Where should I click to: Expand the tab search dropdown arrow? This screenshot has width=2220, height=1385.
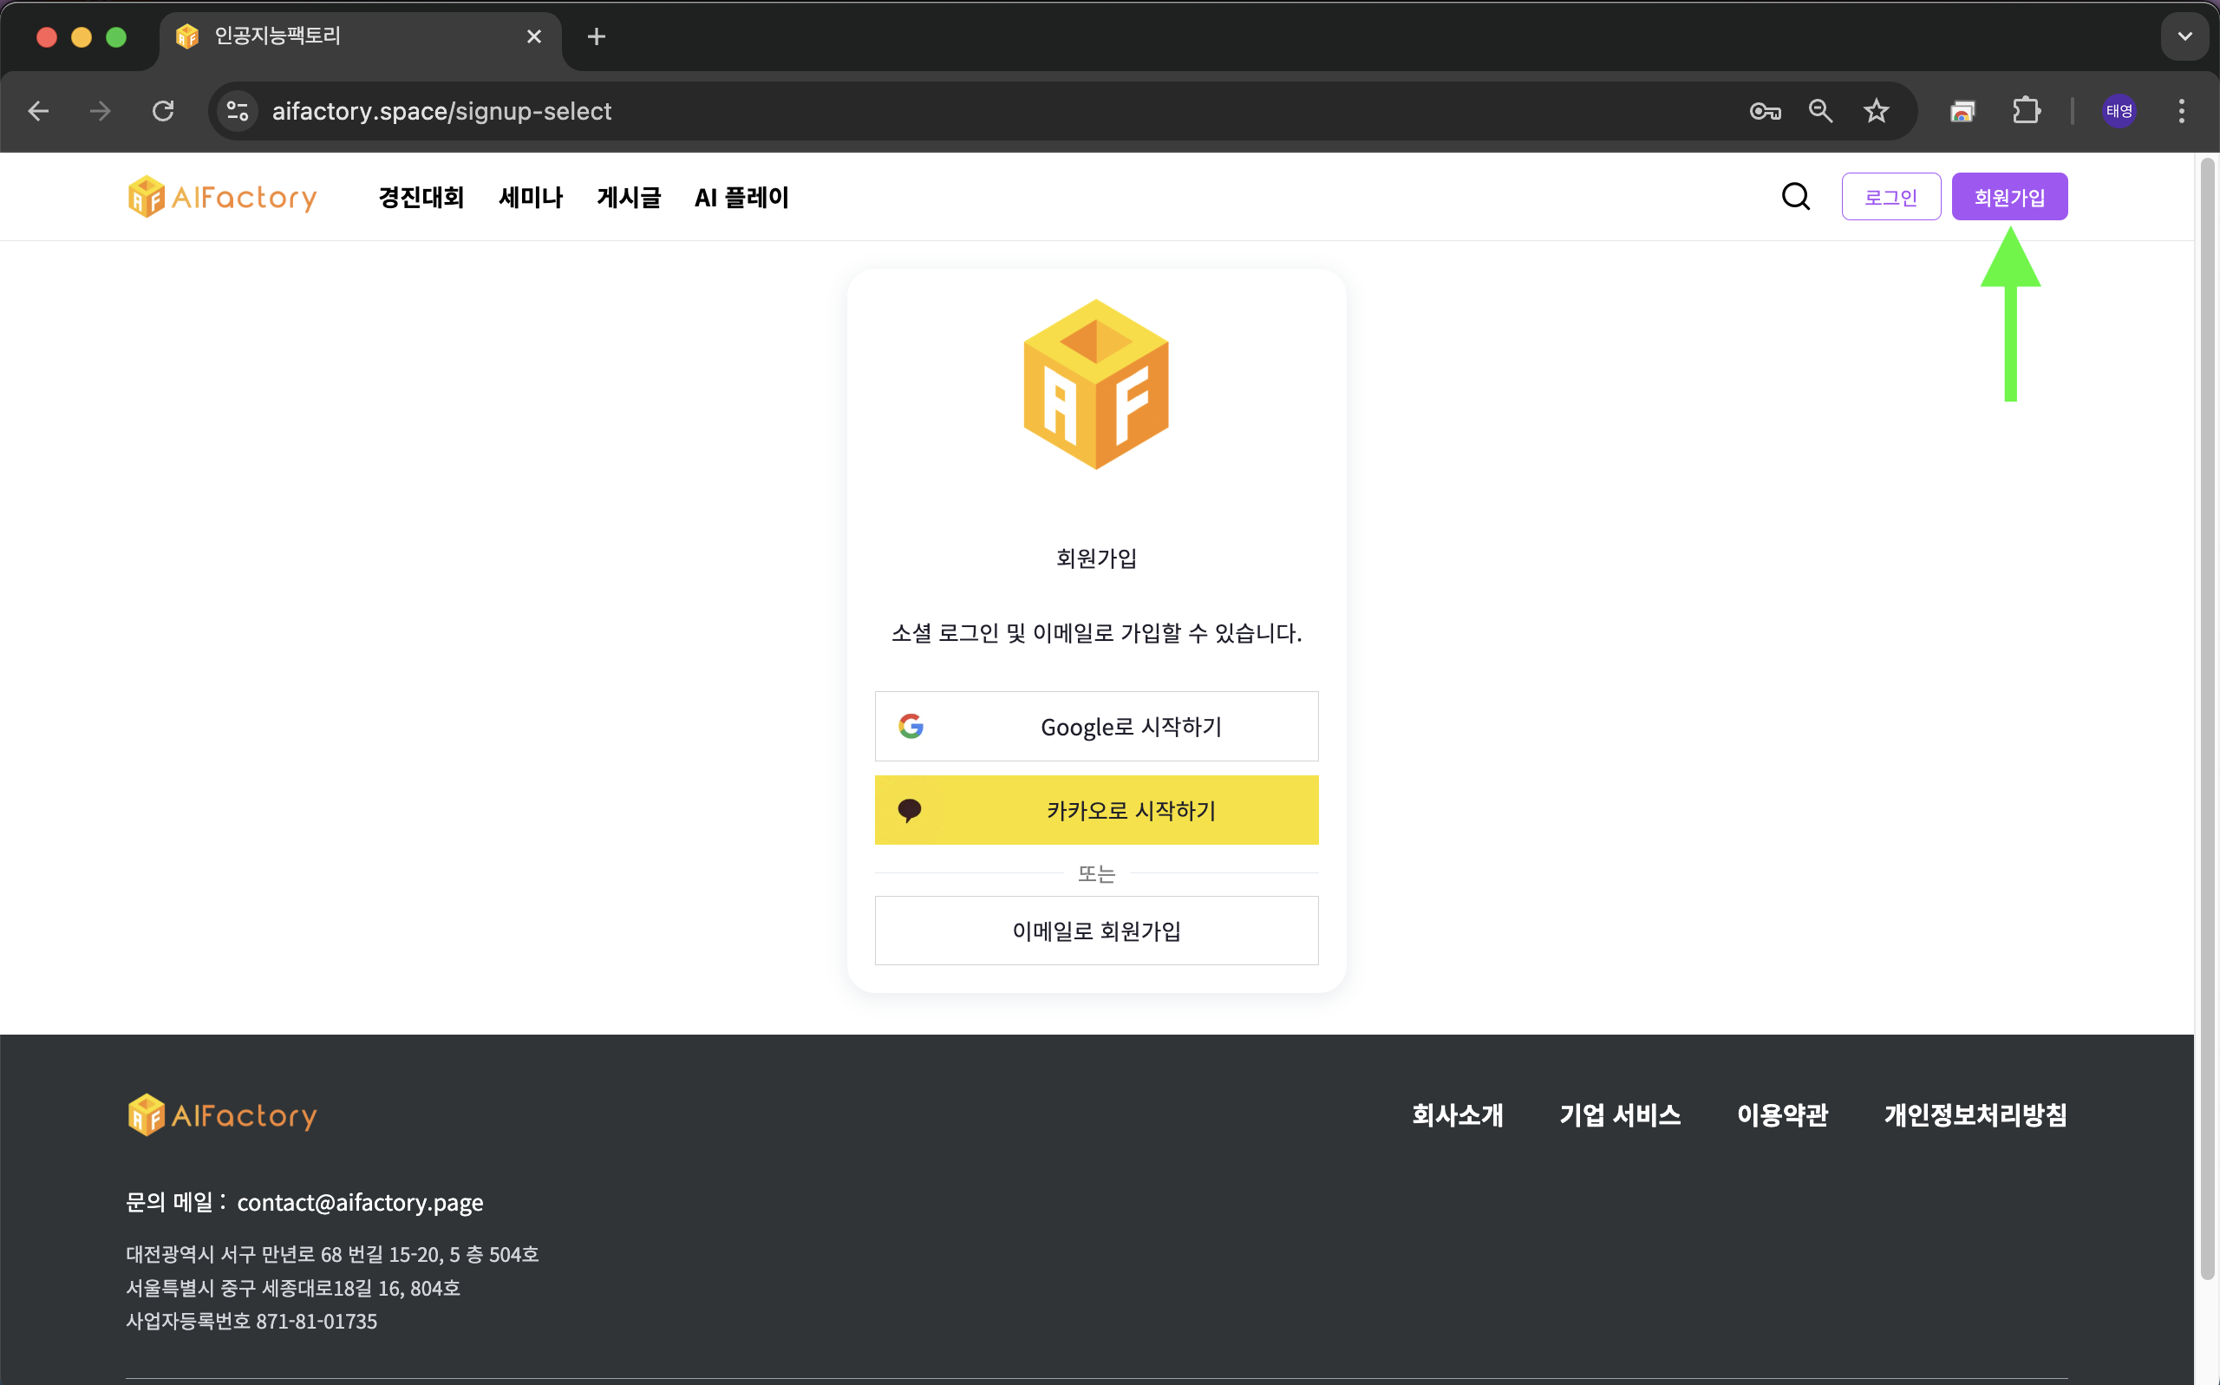pyautogui.click(x=2185, y=36)
